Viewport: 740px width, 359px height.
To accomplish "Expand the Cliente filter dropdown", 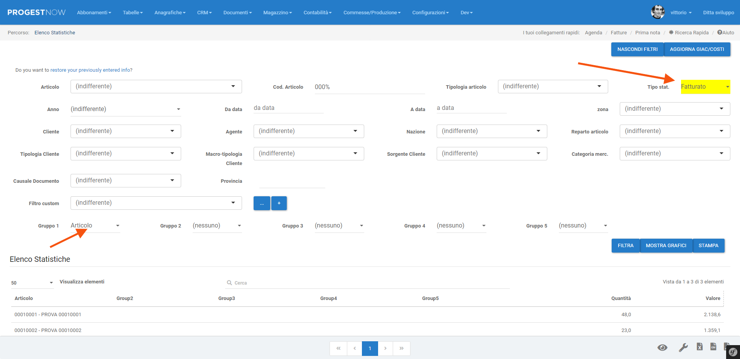I will click(x=125, y=131).
